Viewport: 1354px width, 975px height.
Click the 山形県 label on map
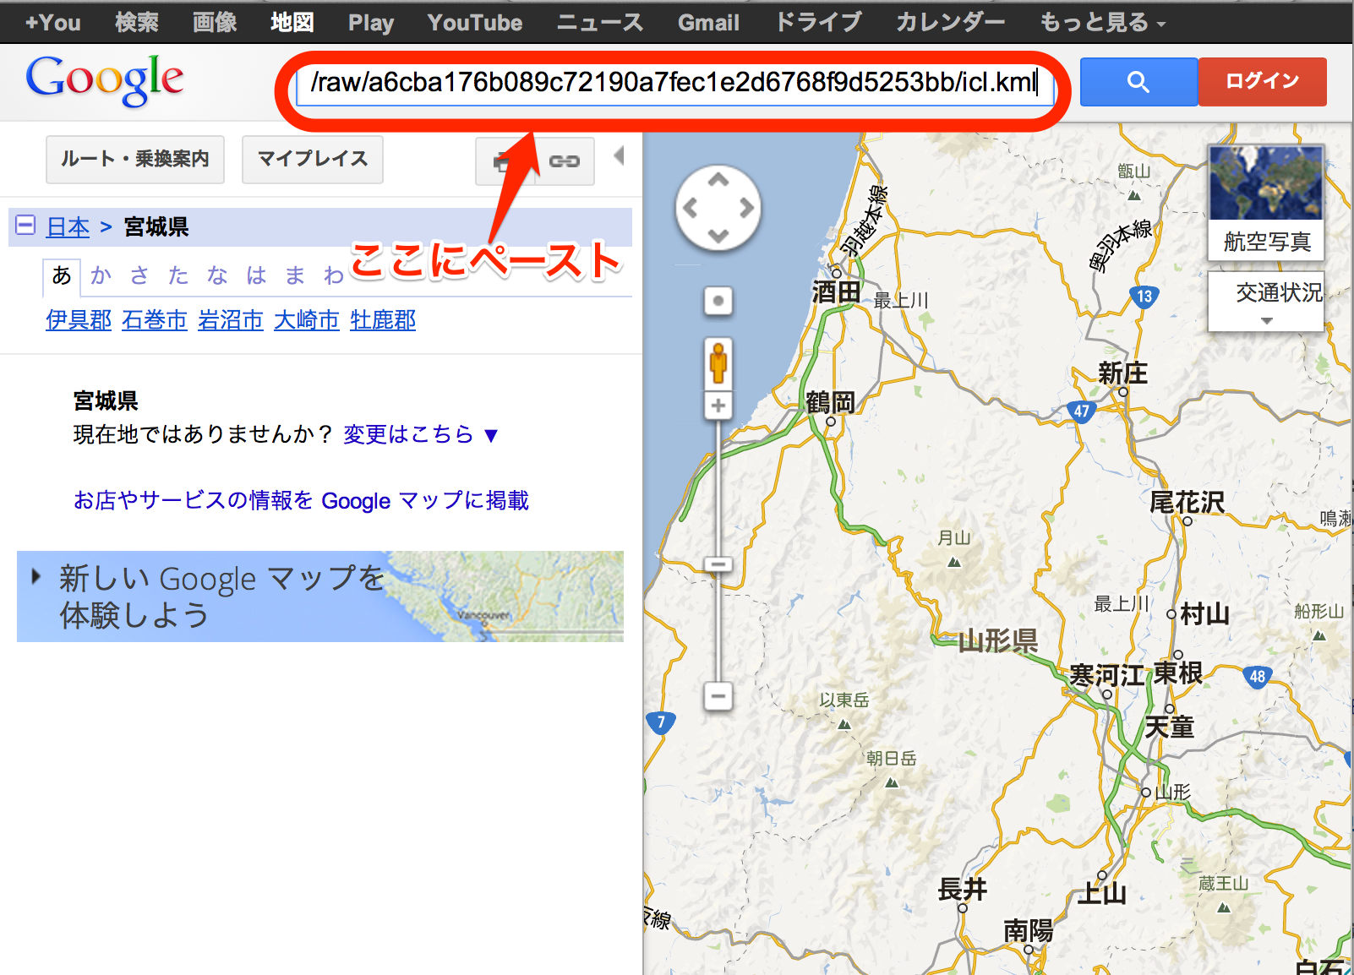(x=998, y=640)
